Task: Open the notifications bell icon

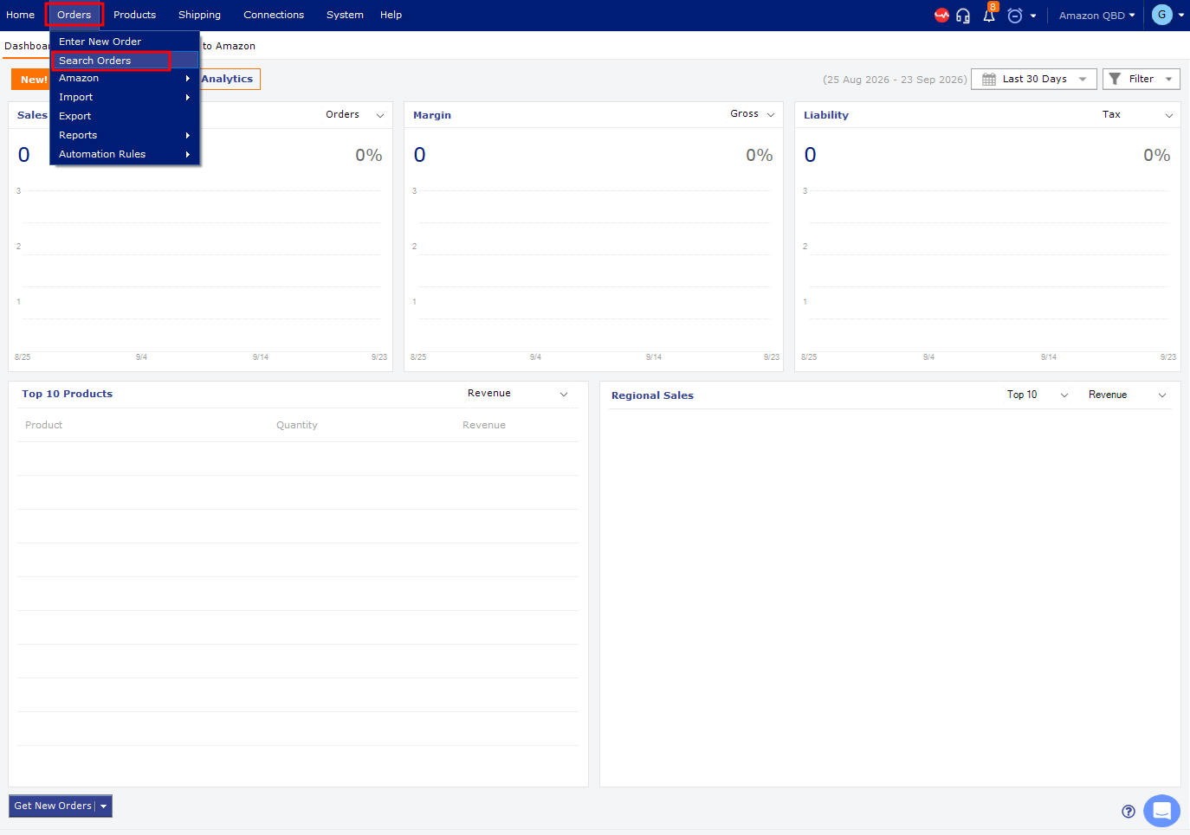Action: pos(989,15)
